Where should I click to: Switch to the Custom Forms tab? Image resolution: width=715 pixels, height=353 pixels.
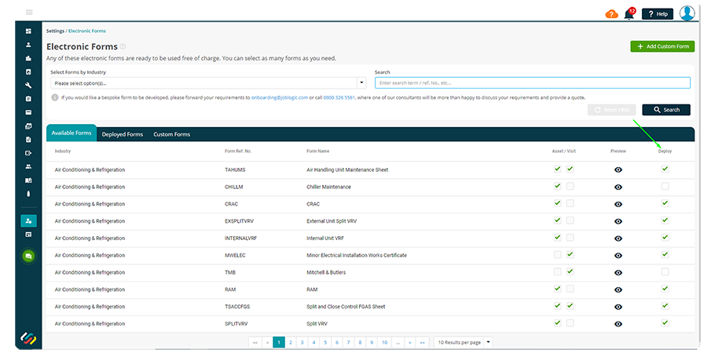pyautogui.click(x=171, y=134)
